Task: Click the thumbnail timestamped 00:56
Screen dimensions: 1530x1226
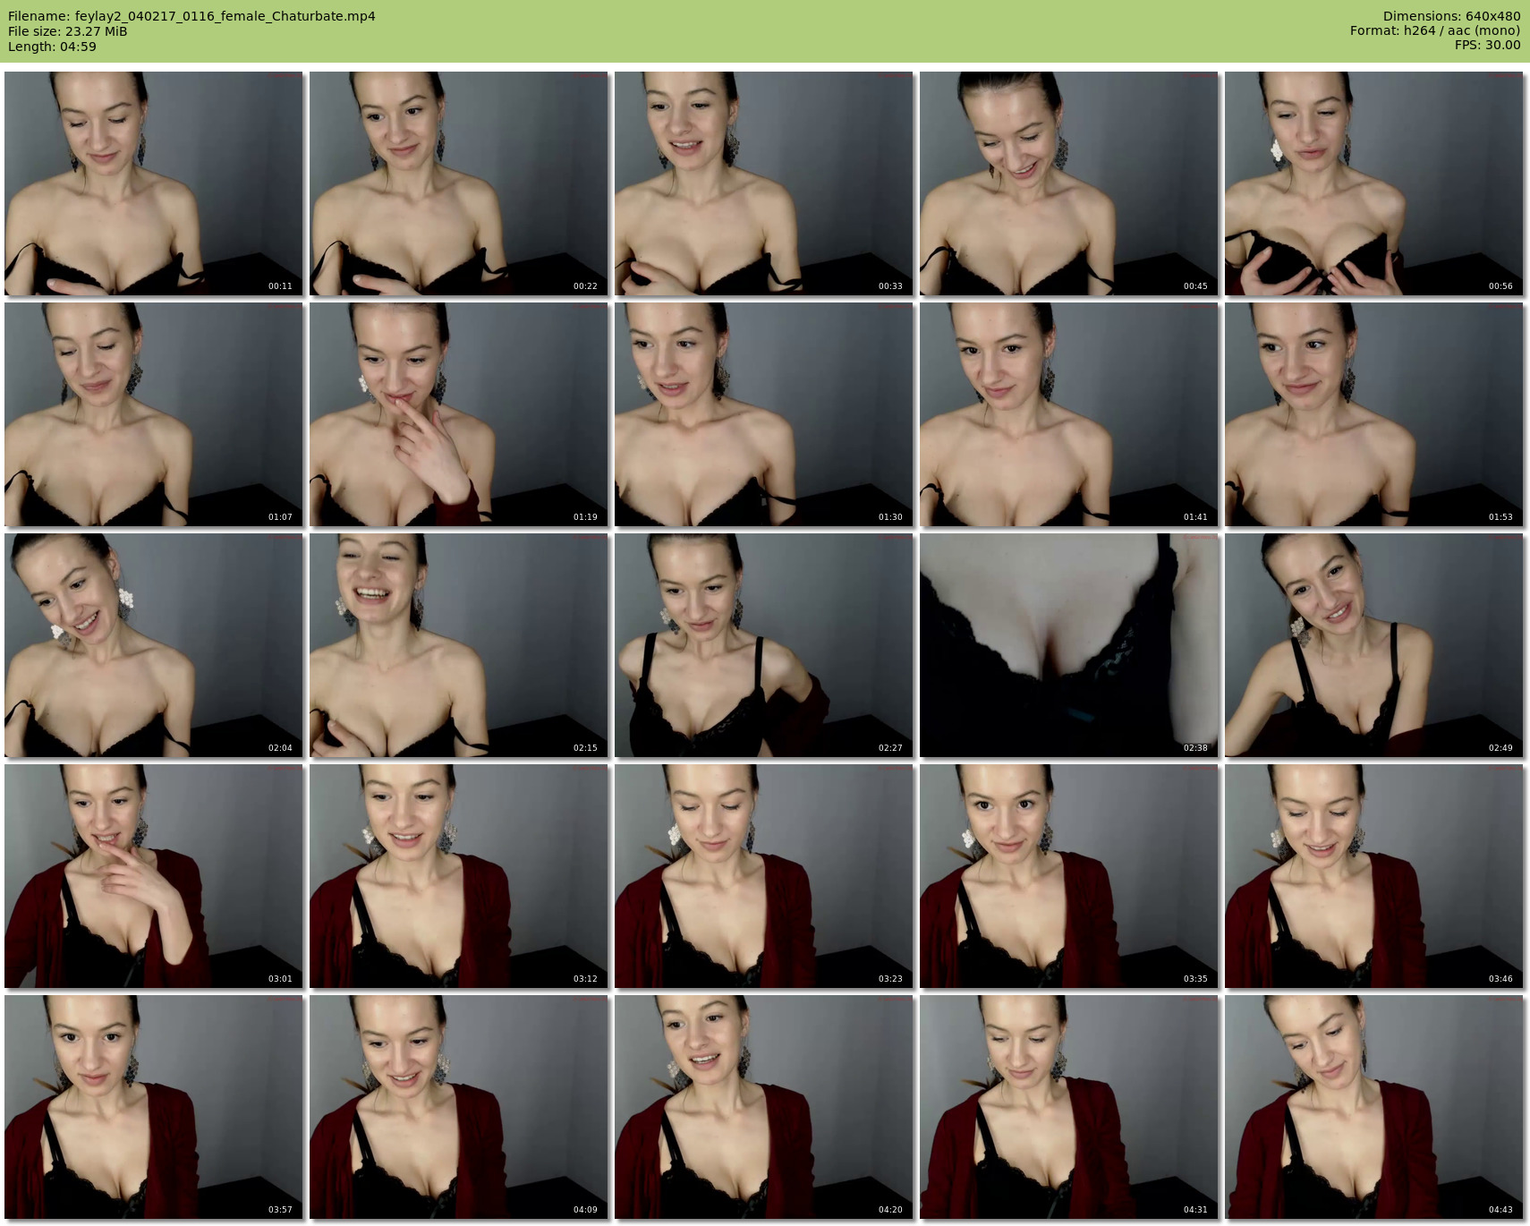Action: (1374, 183)
